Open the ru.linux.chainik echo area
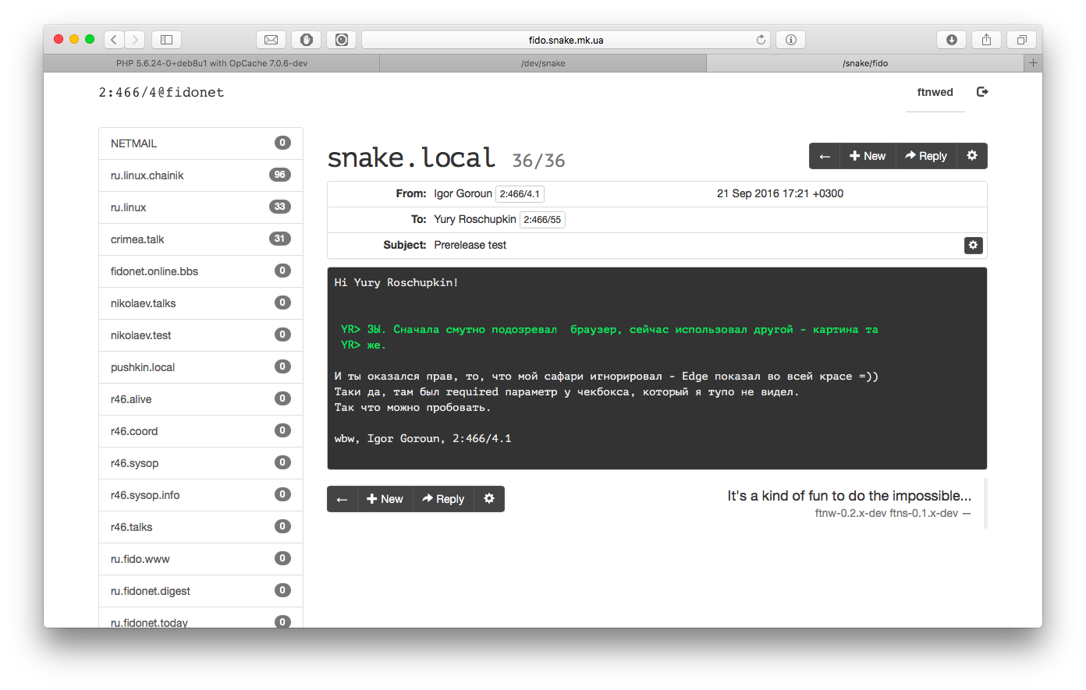 (147, 175)
